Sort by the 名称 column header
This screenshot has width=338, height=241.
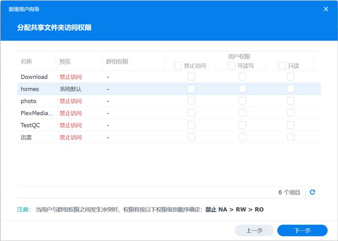26,61
